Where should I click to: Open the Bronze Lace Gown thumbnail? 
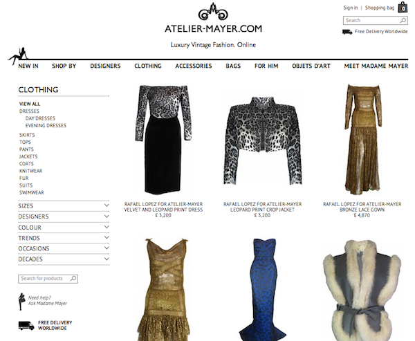pyautogui.click(x=362, y=140)
